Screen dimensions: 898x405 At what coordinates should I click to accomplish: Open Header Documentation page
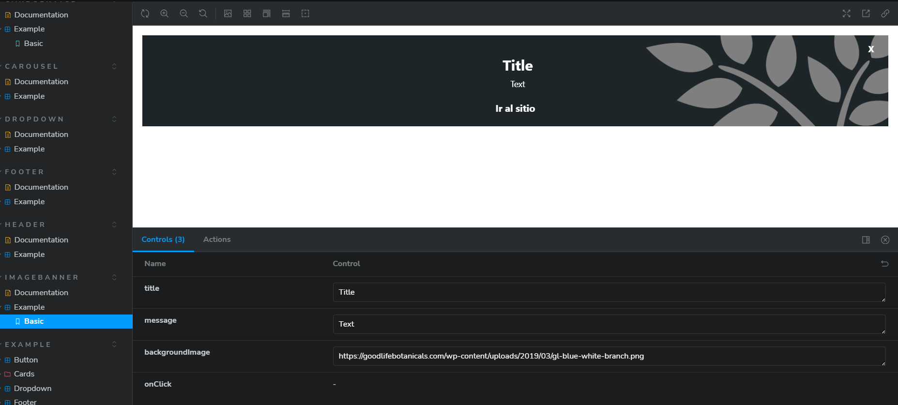tap(41, 240)
